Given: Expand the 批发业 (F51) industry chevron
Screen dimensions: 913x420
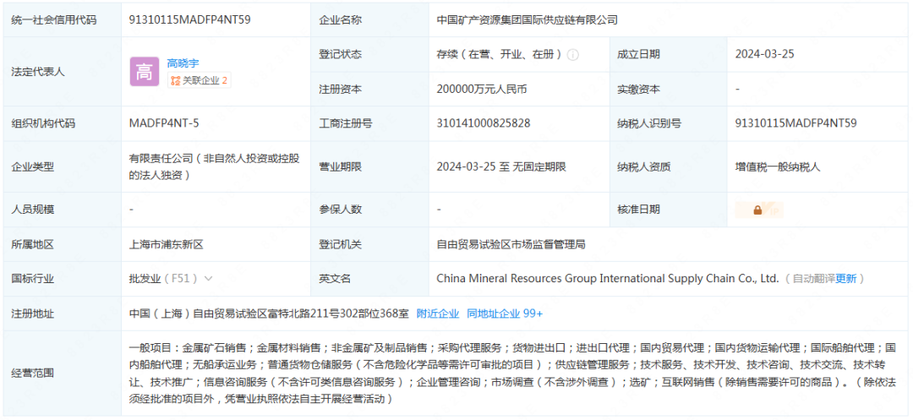Looking at the screenshot, I should coord(209,279).
